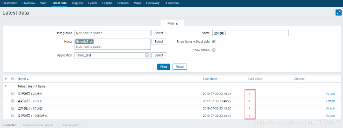Sort by Last check column

coord(210,79)
